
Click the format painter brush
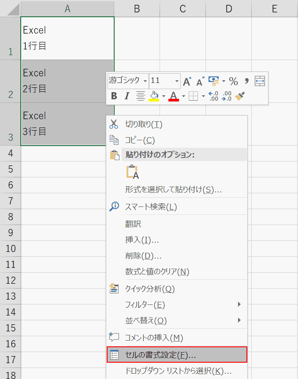point(240,96)
